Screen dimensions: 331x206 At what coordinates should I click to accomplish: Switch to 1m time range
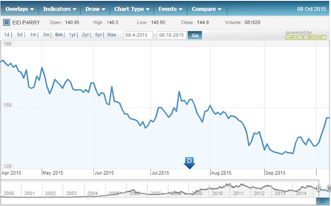pyautogui.click(x=33, y=35)
